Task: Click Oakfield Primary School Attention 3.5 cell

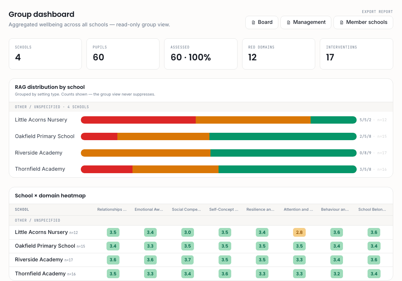Action: 299,246
